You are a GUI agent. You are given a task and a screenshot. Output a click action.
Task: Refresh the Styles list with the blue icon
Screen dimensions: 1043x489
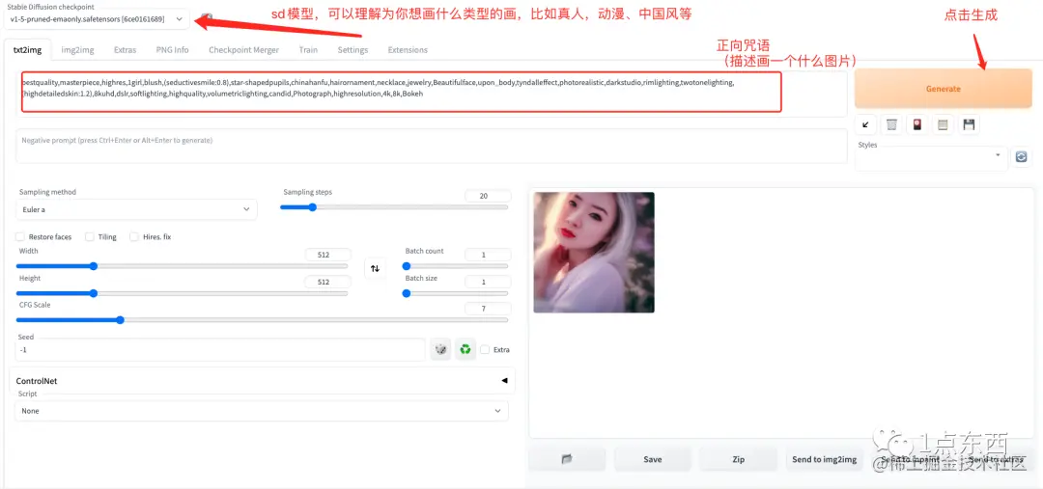click(1021, 157)
